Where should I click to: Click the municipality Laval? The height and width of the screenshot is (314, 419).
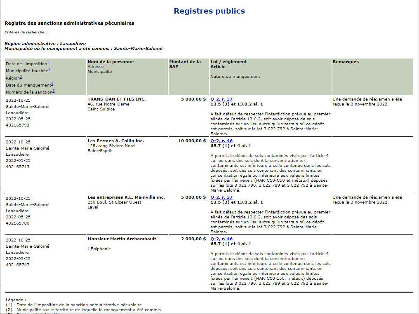click(93, 207)
